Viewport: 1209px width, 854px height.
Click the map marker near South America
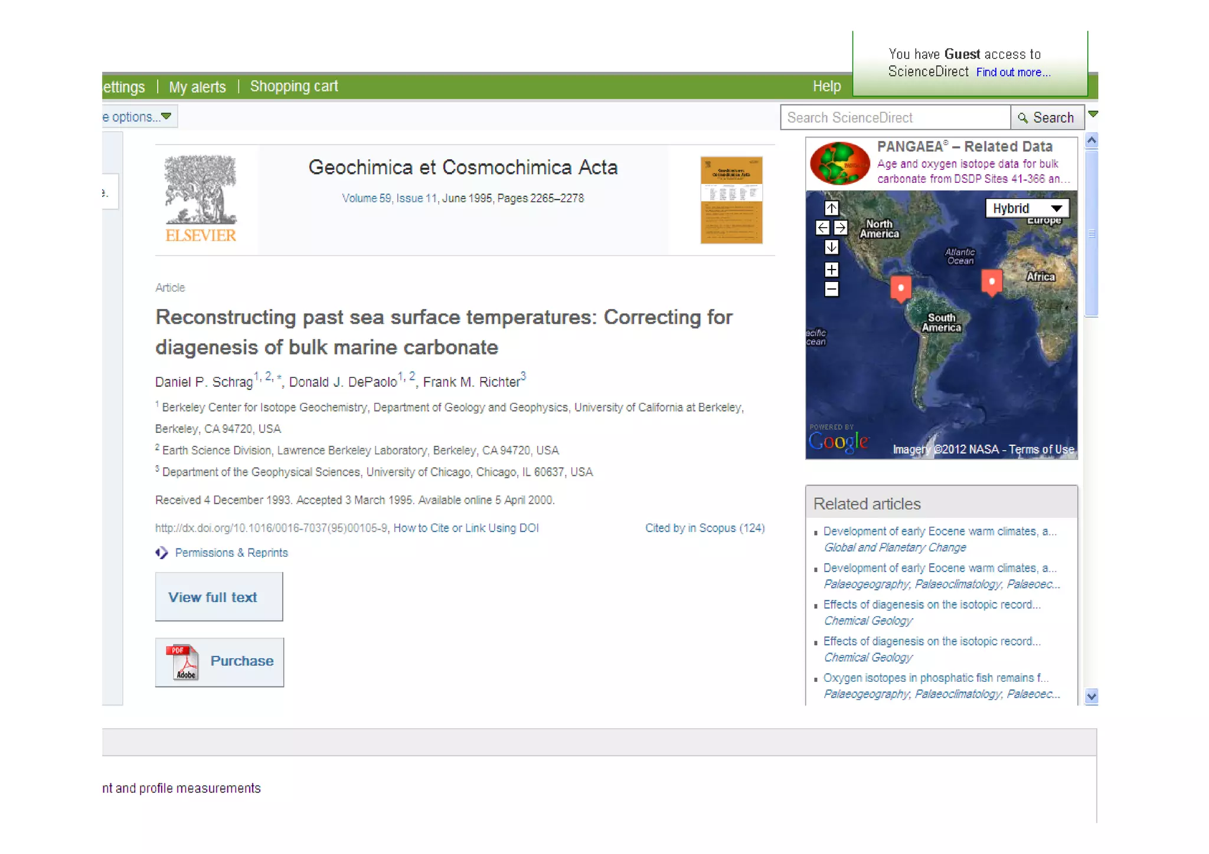coord(900,288)
